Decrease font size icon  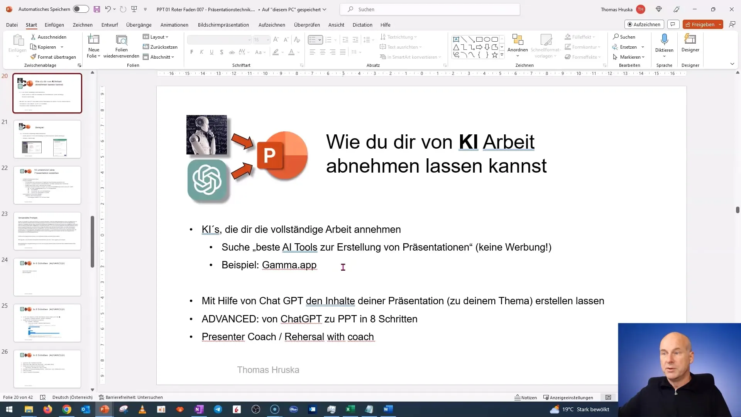pos(286,40)
